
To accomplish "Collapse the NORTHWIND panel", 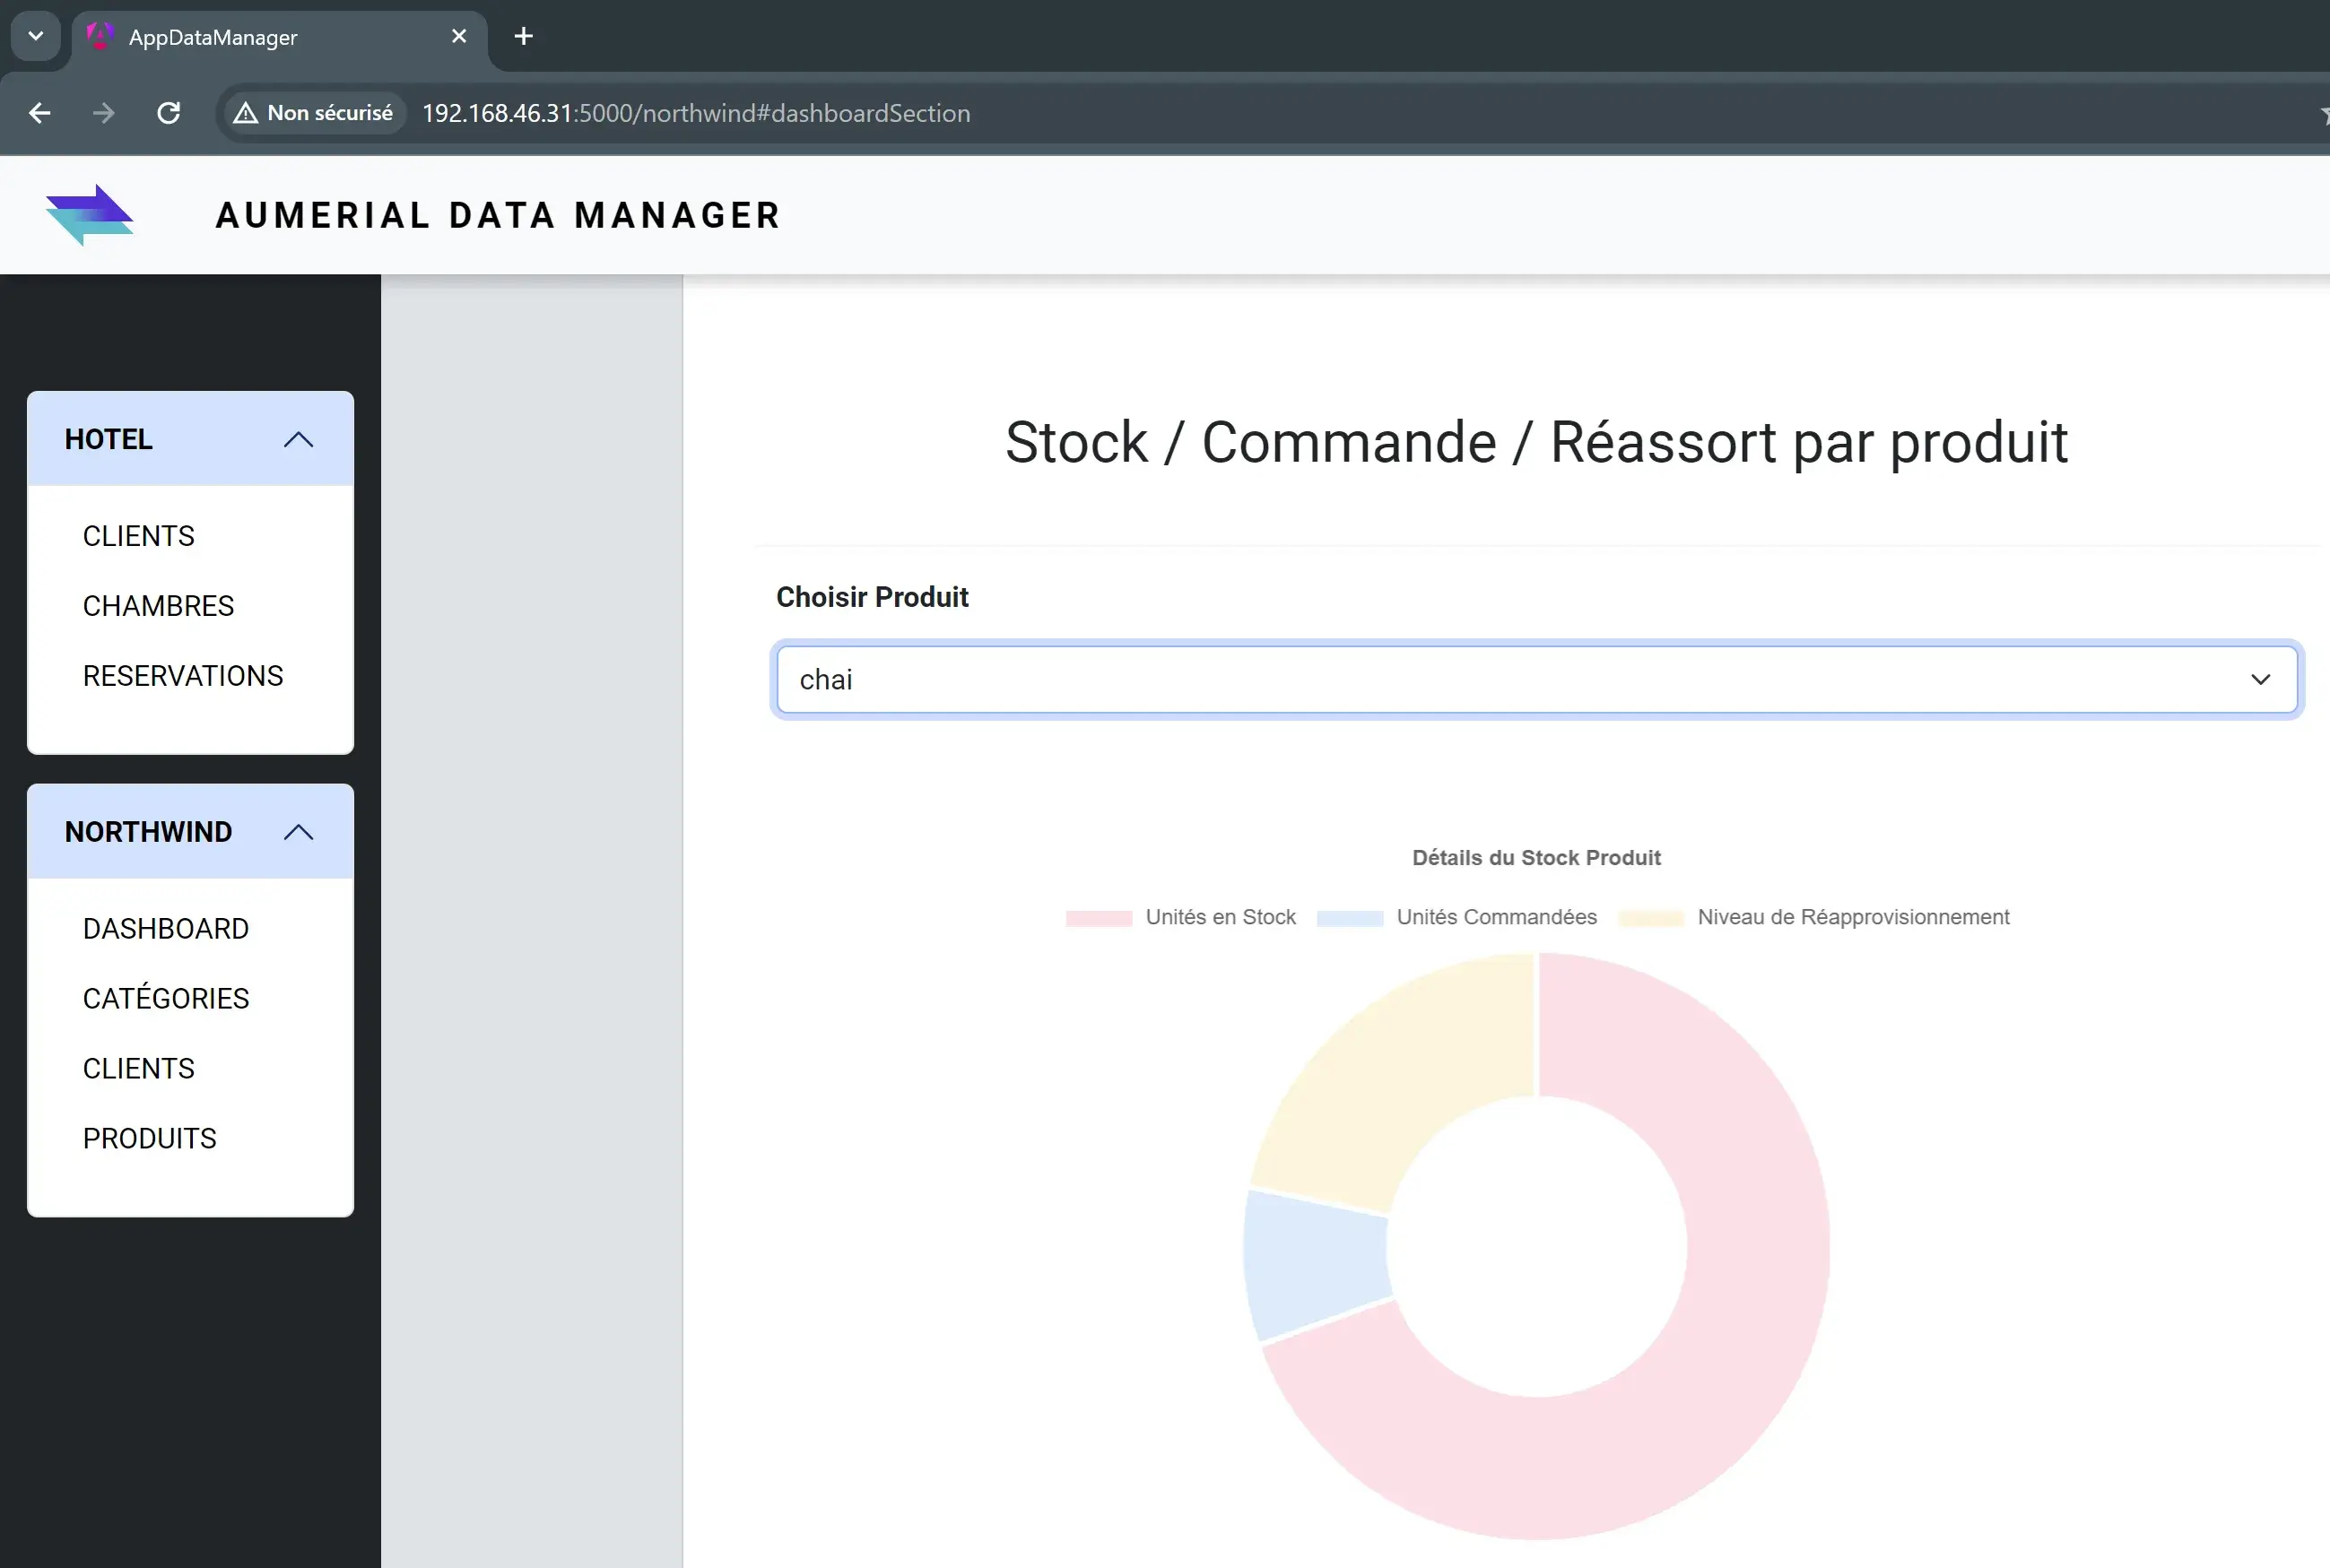I will 297,831.
